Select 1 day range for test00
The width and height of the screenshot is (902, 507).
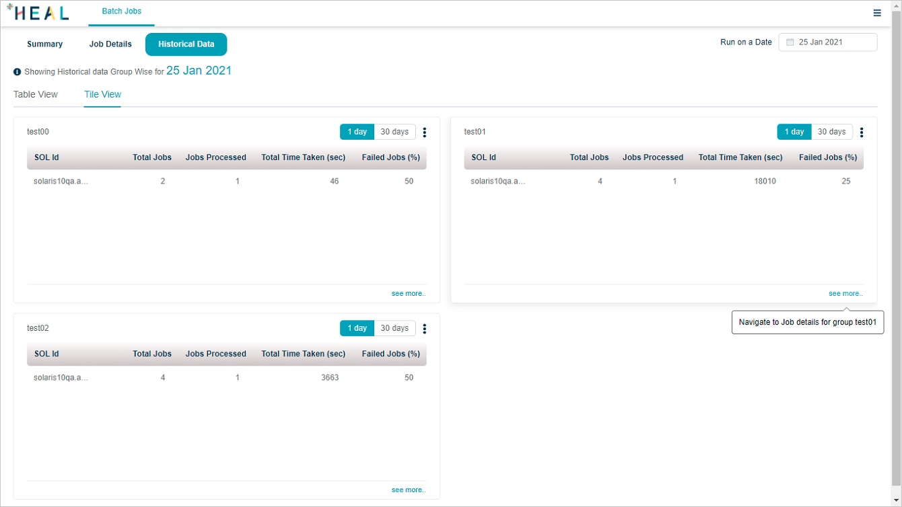[x=357, y=132]
